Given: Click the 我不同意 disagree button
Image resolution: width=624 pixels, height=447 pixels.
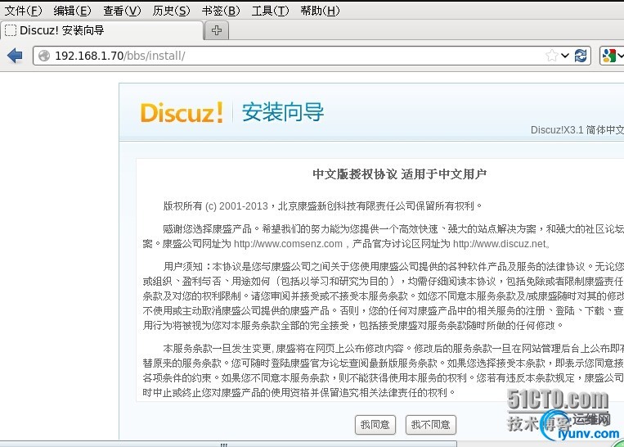Looking at the screenshot, I should [x=431, y=425].
